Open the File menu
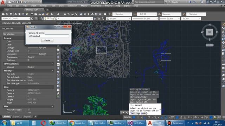 tap(11, 6)
